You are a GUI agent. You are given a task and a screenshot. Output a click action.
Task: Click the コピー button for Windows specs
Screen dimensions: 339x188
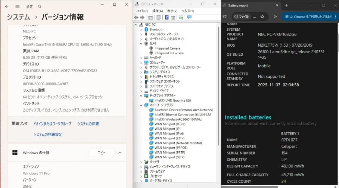102,153
